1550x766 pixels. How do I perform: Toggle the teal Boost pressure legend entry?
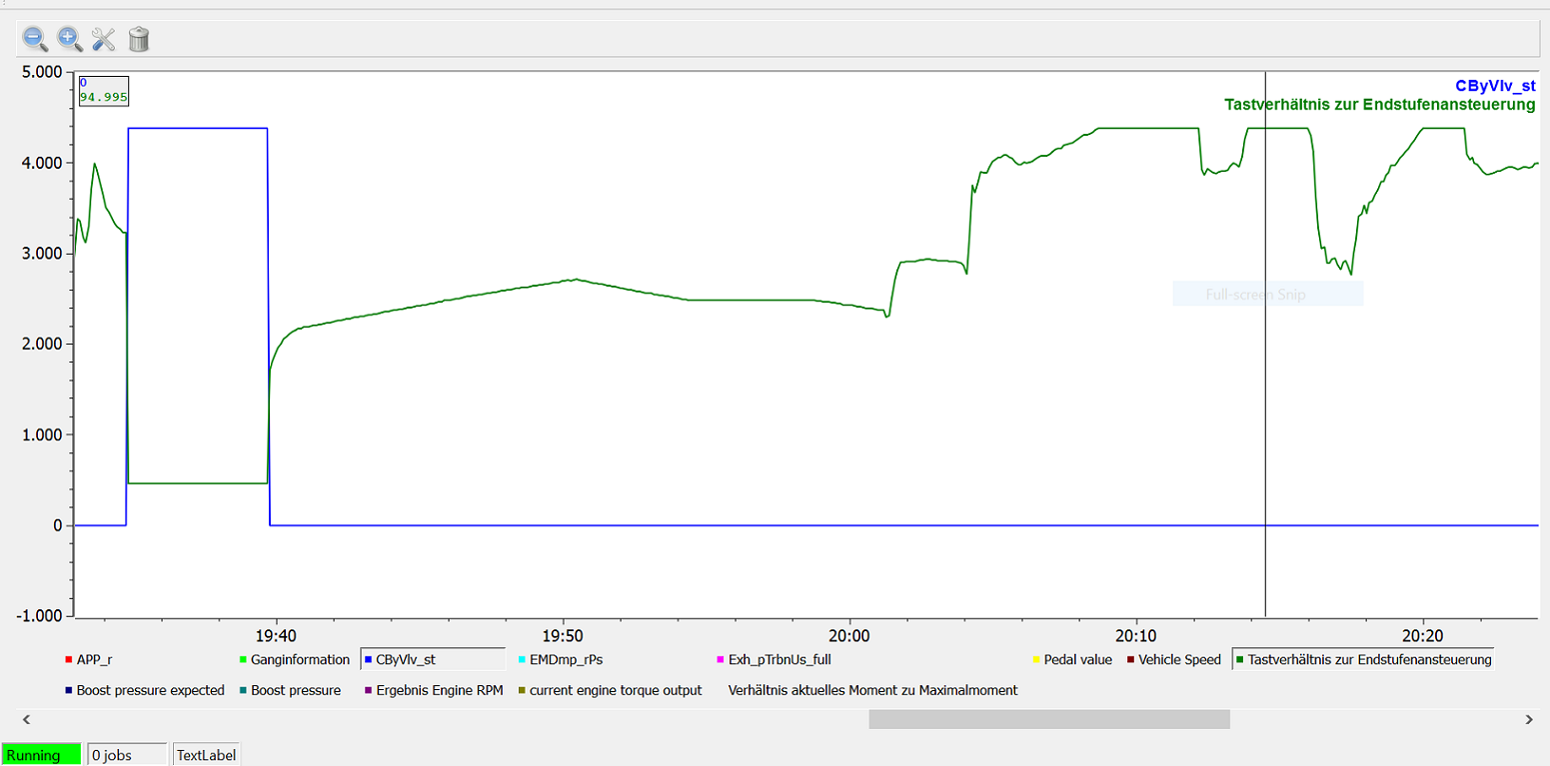(289, 690)
